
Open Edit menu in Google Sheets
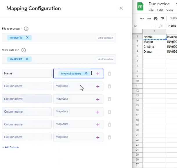tap(160, 10)
